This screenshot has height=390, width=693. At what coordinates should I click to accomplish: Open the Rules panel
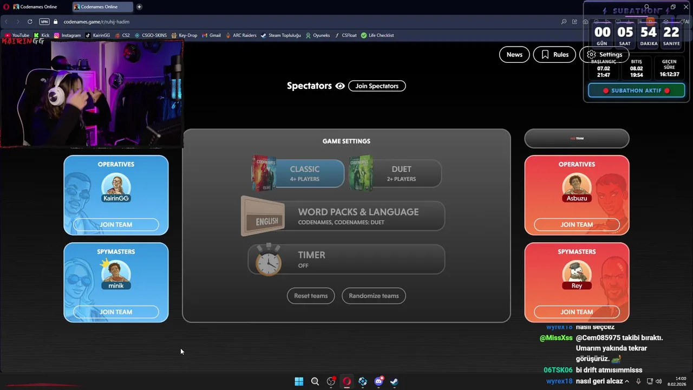point(554,54)
